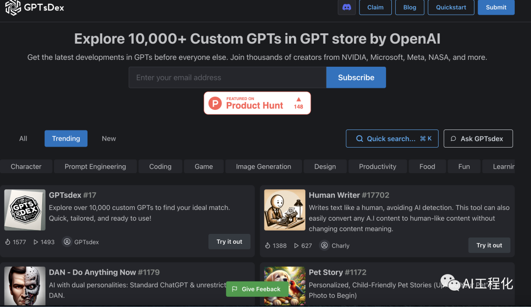The height and width of the screenshot is (307, 531).
Task: Filter by Image Generation category
Action: click(x=264, y=167)
